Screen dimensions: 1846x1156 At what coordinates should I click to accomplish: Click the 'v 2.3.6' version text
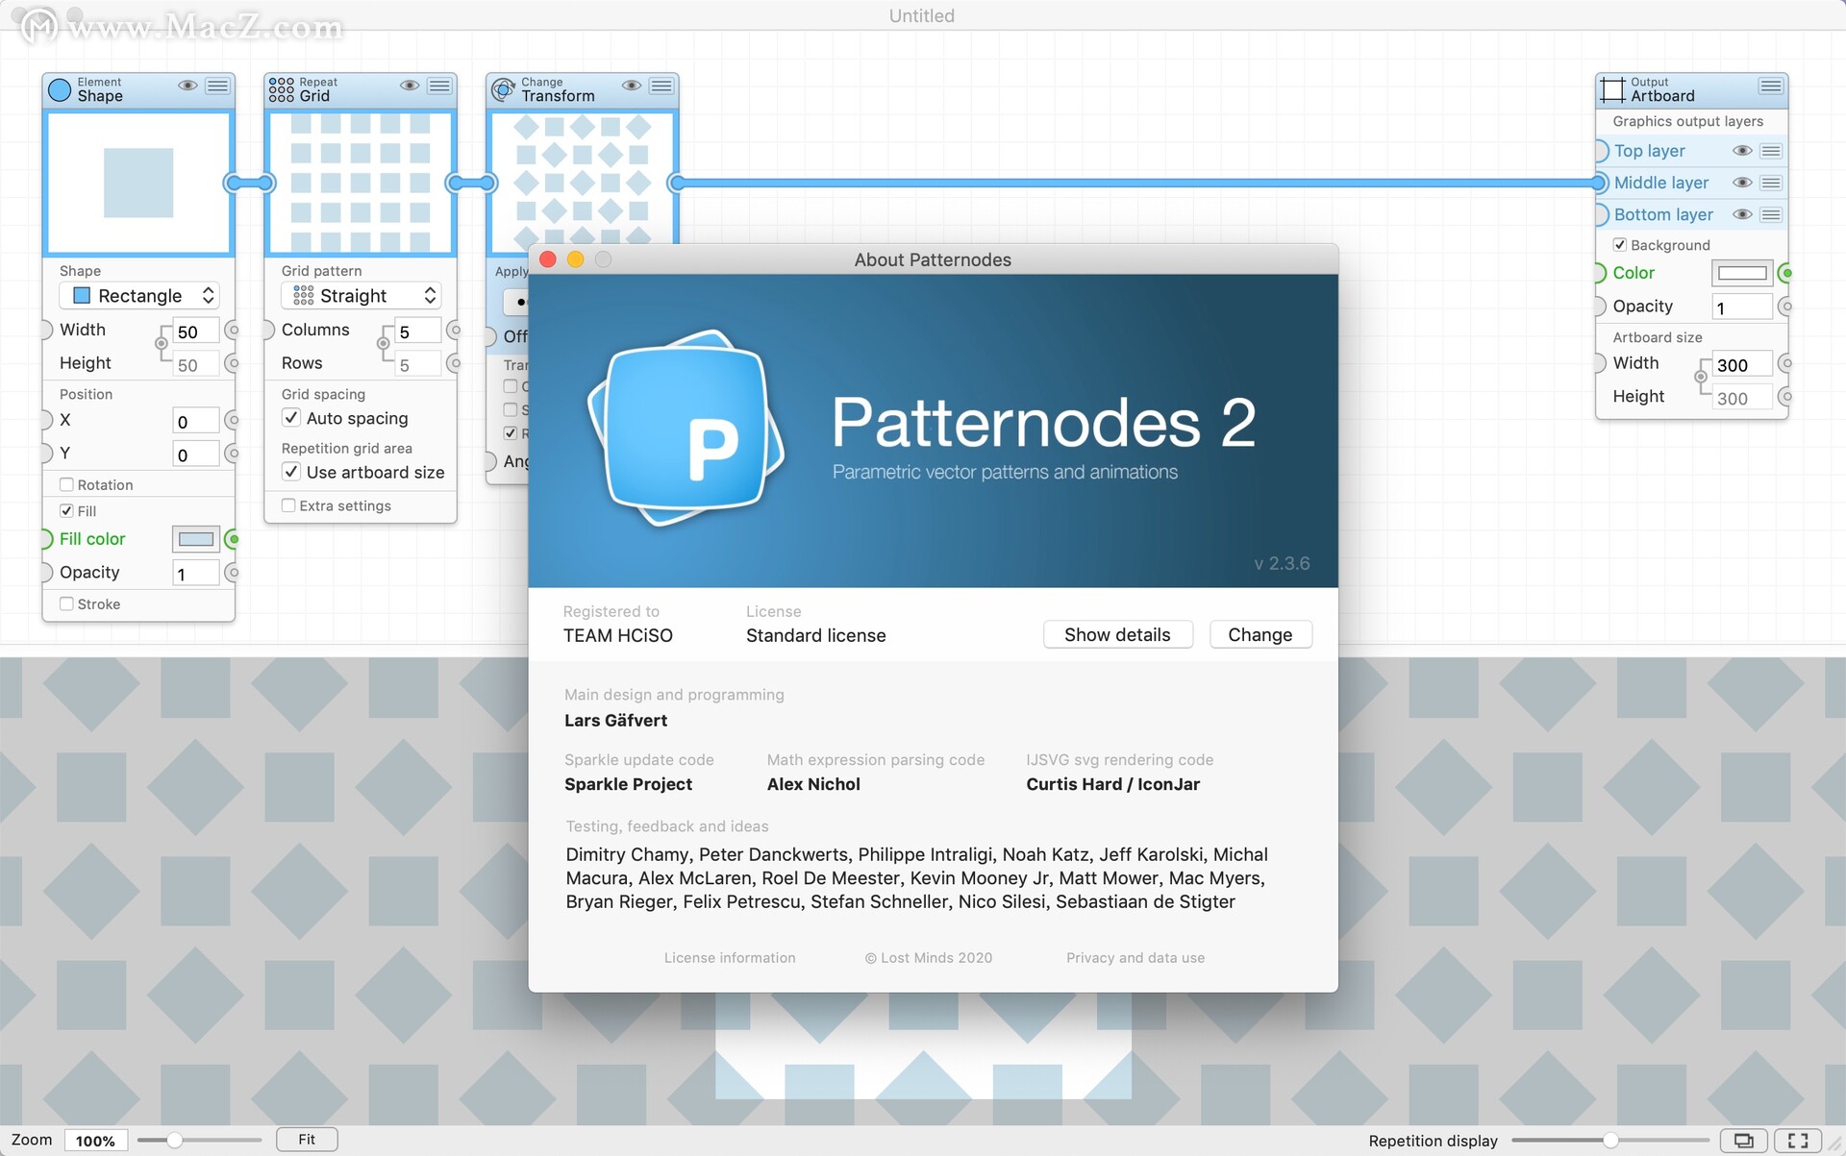click(1282, 563)
